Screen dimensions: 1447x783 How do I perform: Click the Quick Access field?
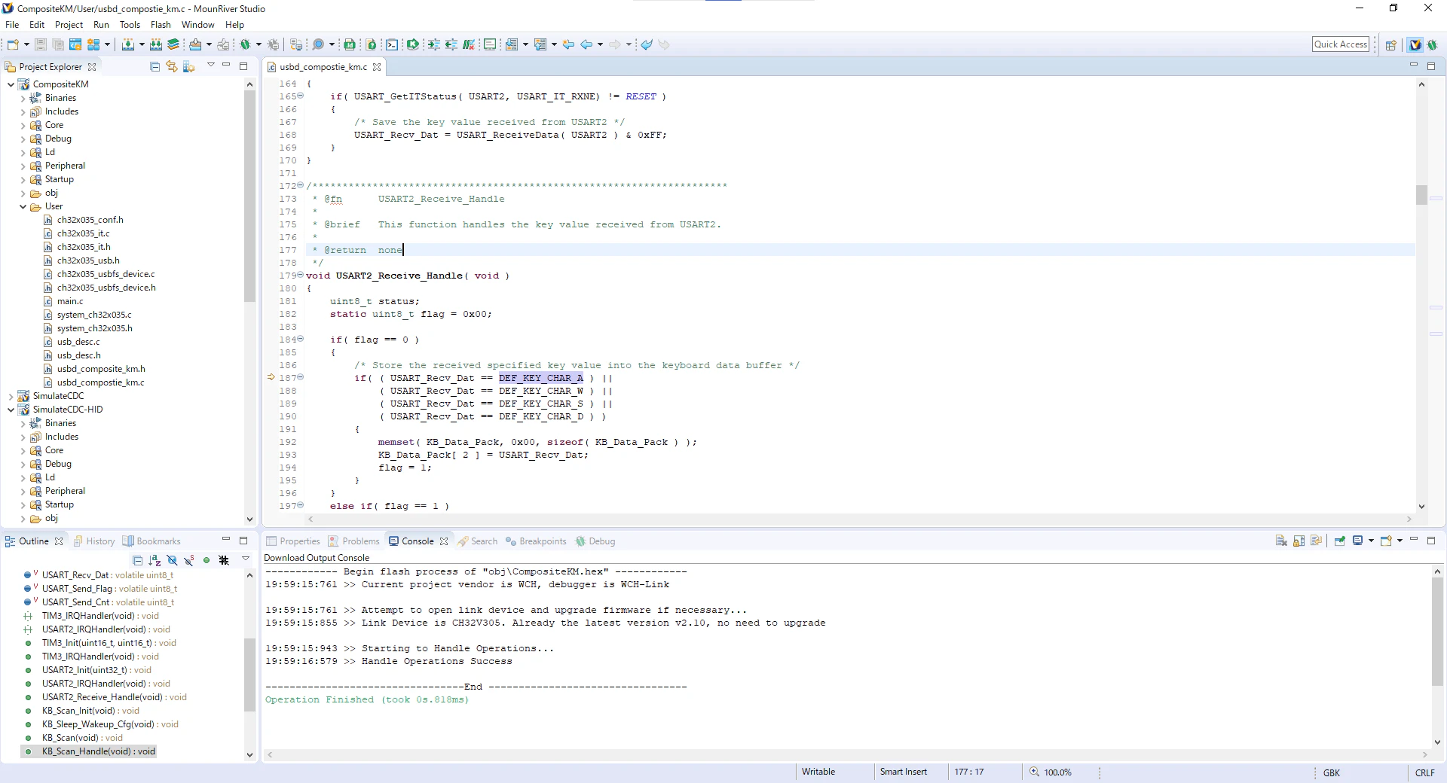1341,44
